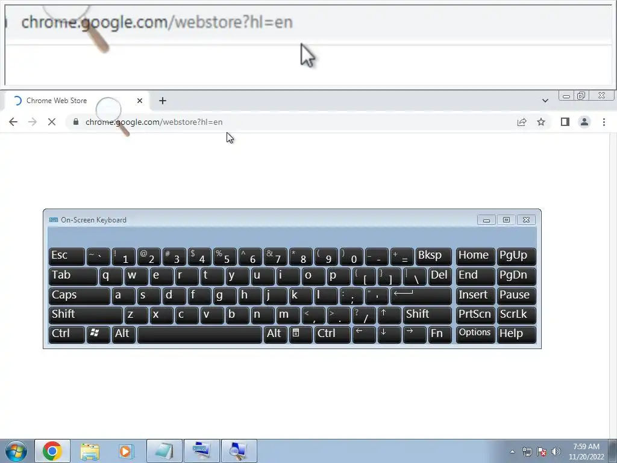Hit Esc on the On-Screen Keyboard
Image resolution: width=617 pixels, height=463 pixels.
pos(67,257)
